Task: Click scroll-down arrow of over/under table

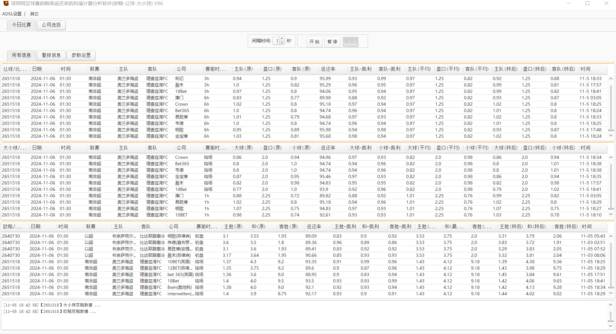Action: (611, 215)
